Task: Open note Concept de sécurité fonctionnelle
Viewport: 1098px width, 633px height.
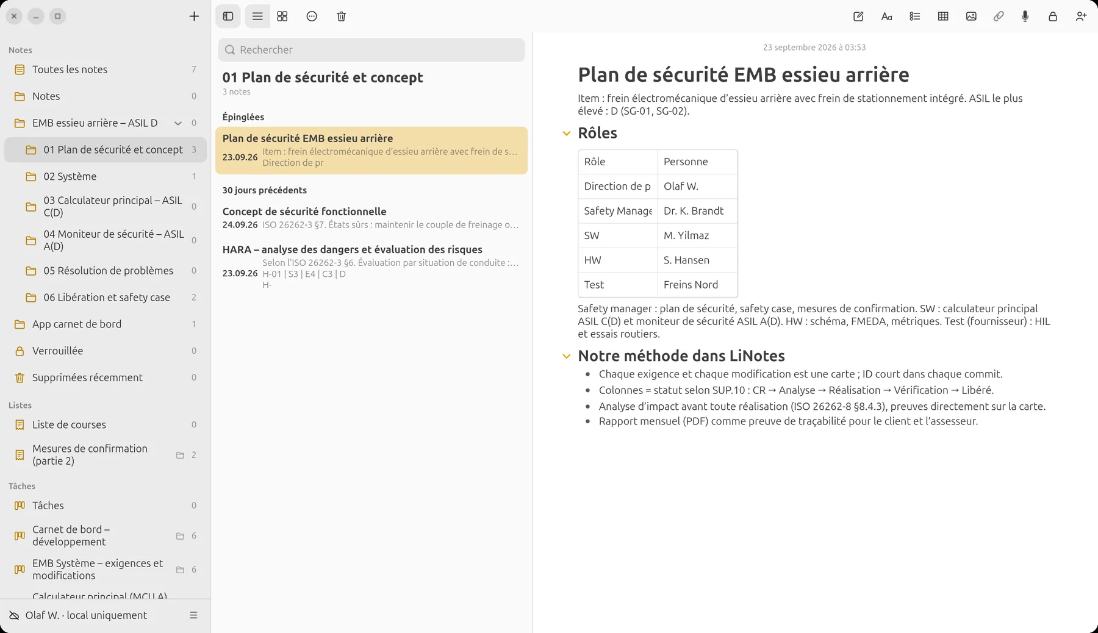Action: pos(371,218)
